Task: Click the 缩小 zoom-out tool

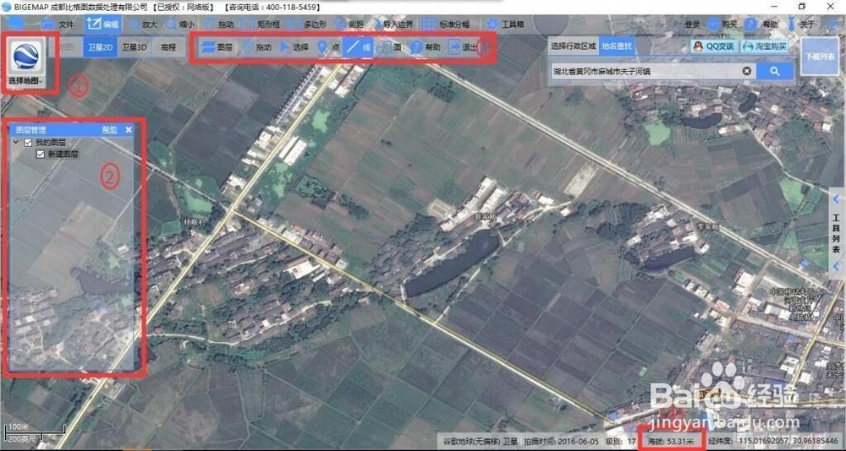Action: point(181,24)
